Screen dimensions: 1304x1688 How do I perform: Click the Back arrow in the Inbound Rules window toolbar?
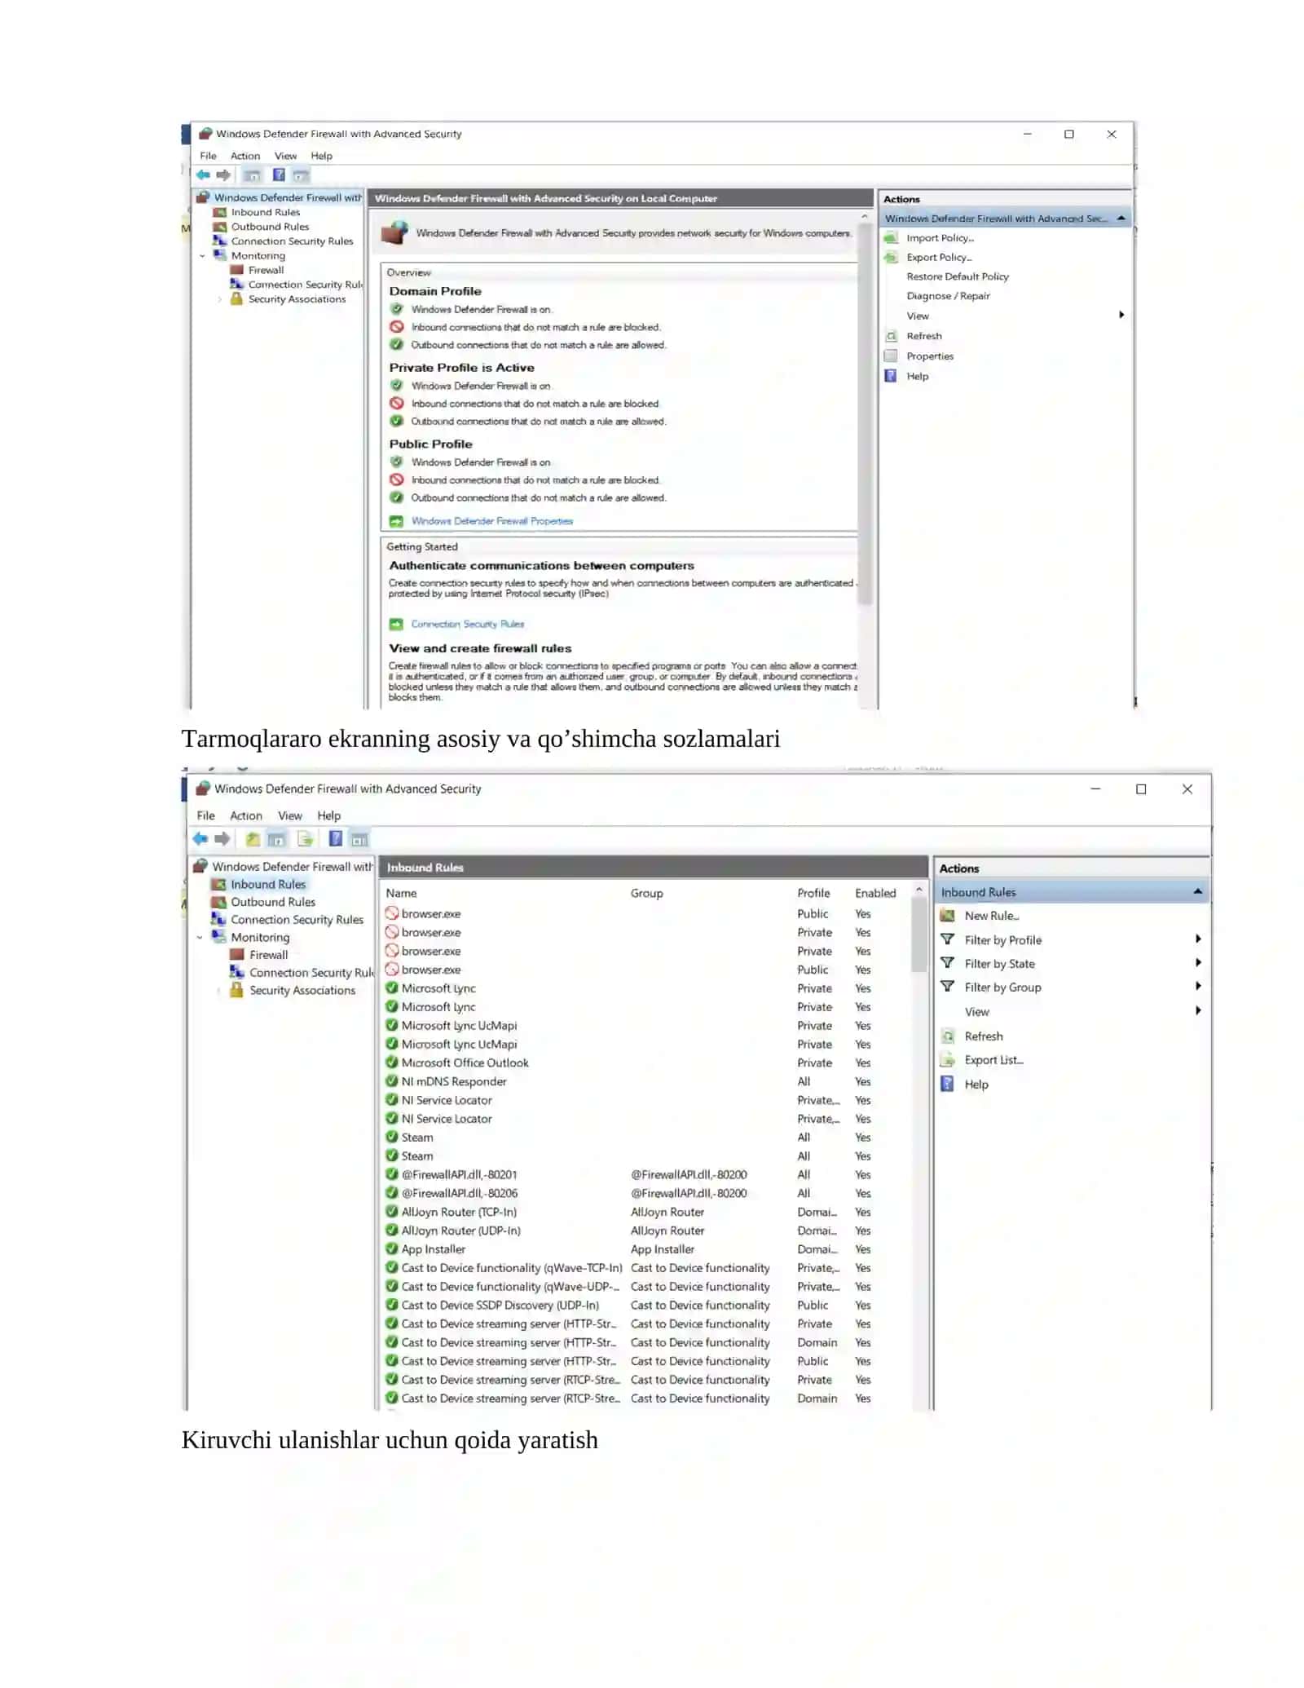pyautogui.click(x=200, y=838)
